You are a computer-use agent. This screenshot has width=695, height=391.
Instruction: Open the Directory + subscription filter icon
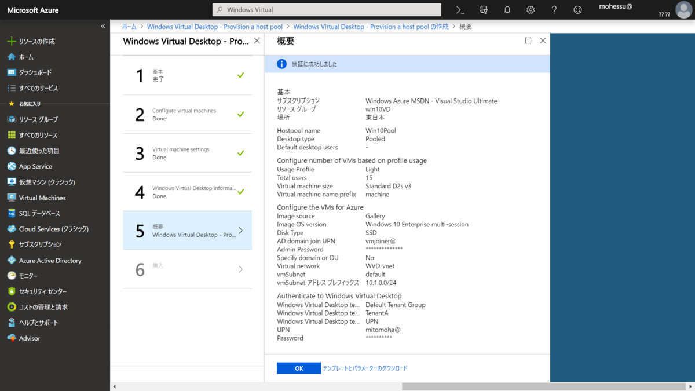[x=484, y=10]
